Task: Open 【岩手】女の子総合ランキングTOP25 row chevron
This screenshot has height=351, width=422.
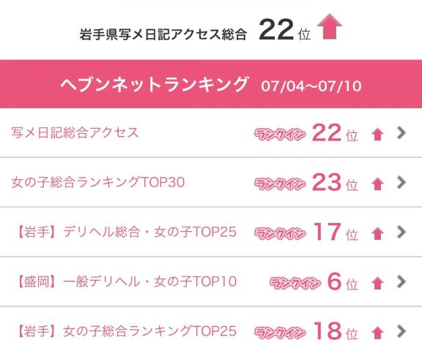Action: [401, 331]
